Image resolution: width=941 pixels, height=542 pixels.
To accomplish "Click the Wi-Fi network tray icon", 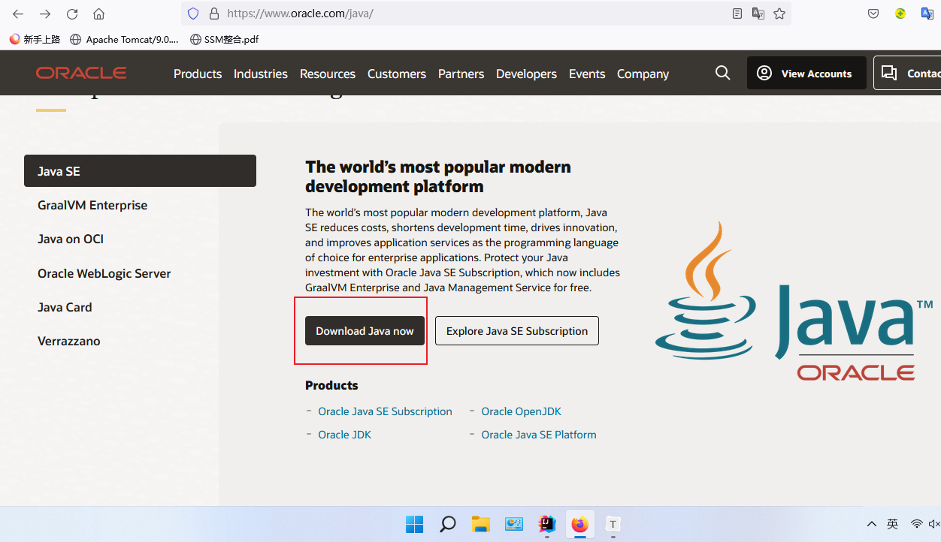I will [x=917, y=524].
